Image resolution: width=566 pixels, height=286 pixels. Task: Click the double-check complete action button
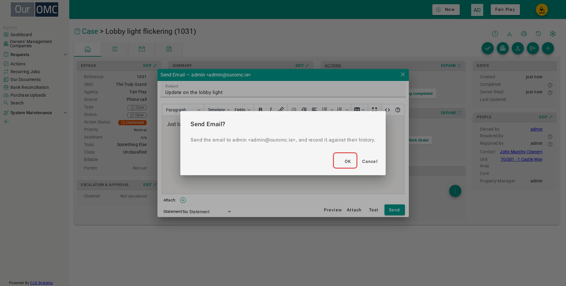488,48
